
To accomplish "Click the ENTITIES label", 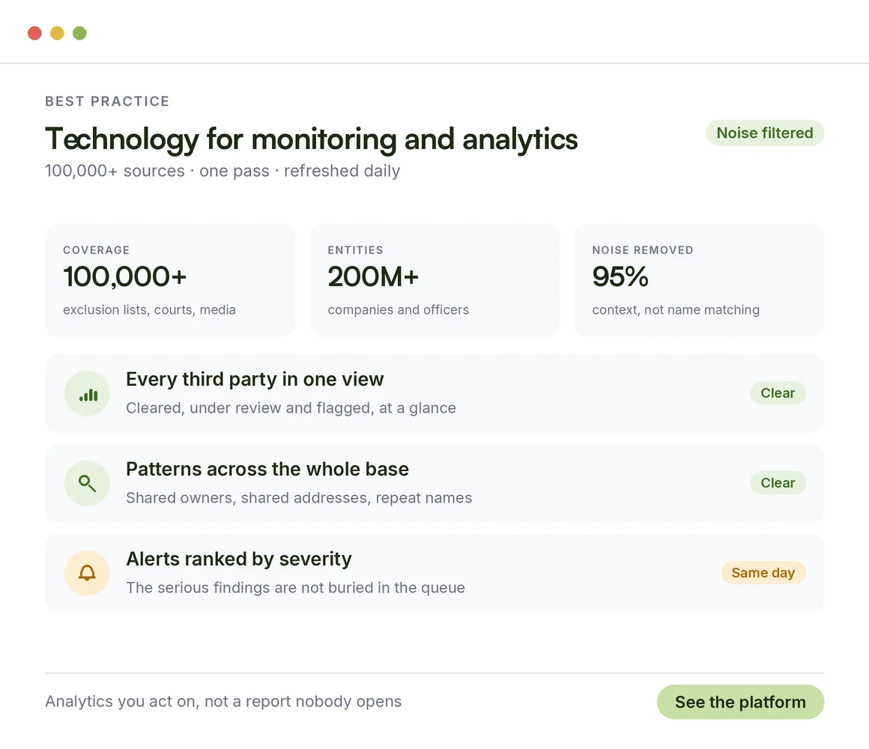I will click(x=355, y=250).
